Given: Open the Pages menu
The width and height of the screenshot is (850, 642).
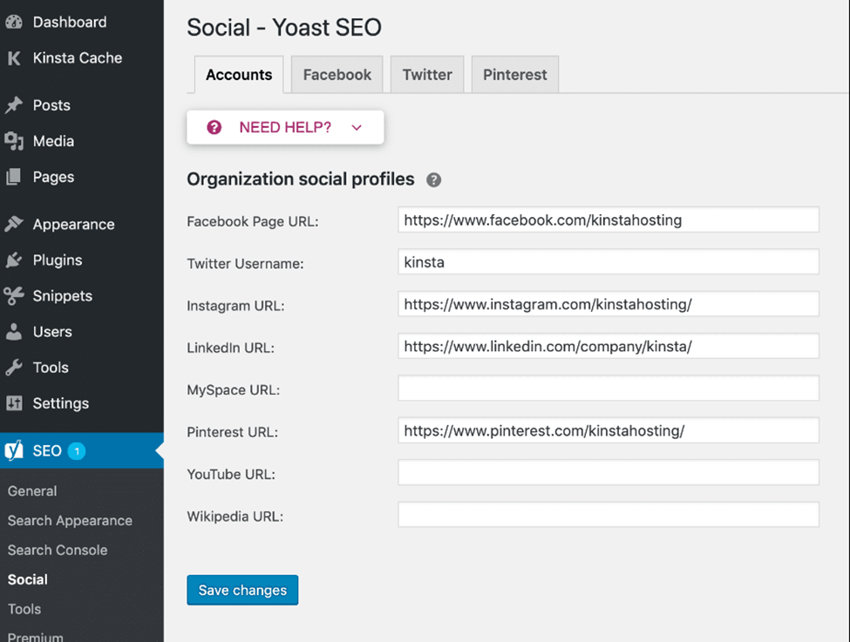Looking at the screenshot, I should (x=82, y=177).
